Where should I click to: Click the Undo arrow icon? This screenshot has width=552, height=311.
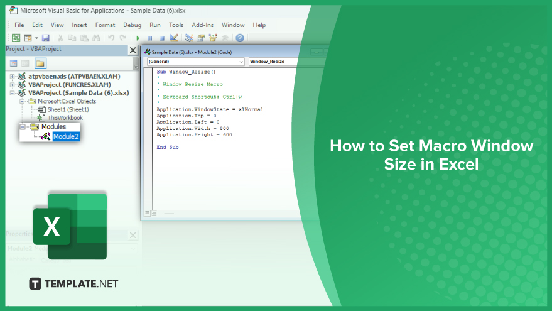[111, 38]
